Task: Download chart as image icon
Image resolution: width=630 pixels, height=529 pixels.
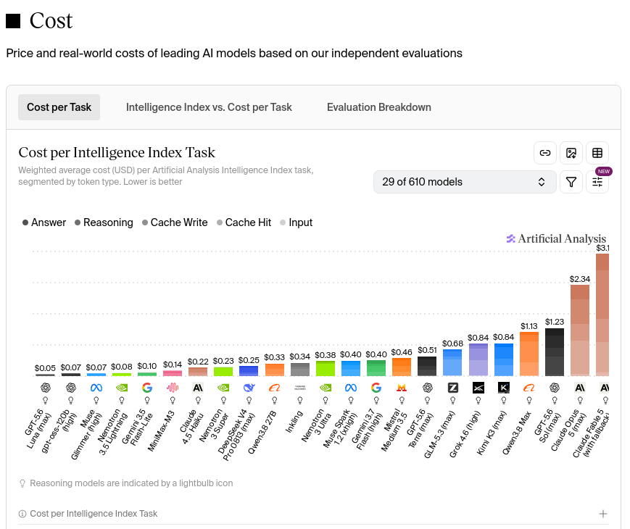Action: click(x=571, y=153)
